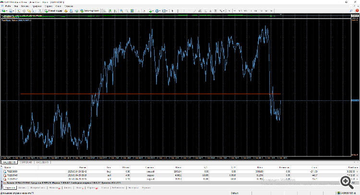Screen dimensions: 360x195
Task: Switch to the XAGUSD,M5 chart tab
Action: tap(42, 162)
